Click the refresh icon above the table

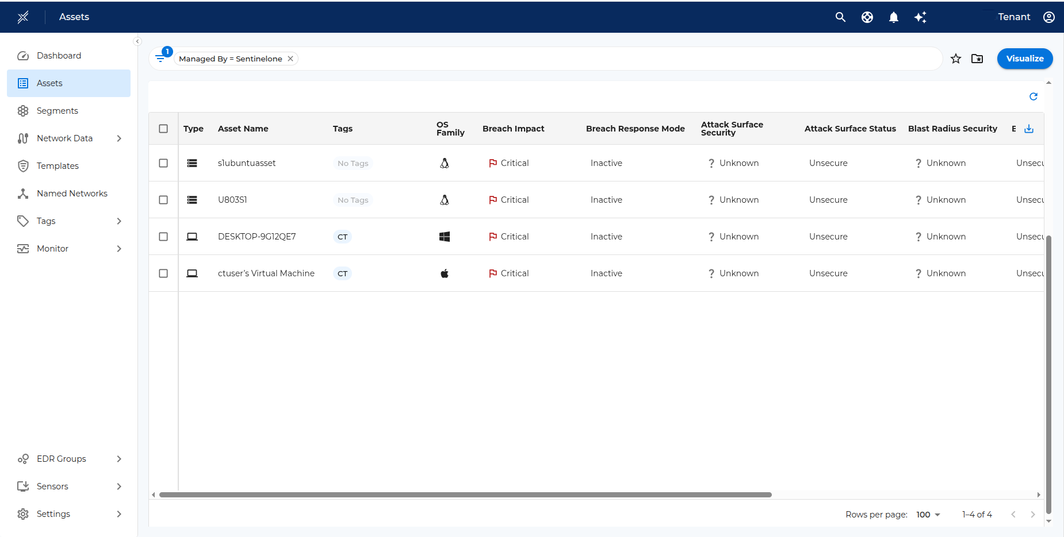(1033, 96)
